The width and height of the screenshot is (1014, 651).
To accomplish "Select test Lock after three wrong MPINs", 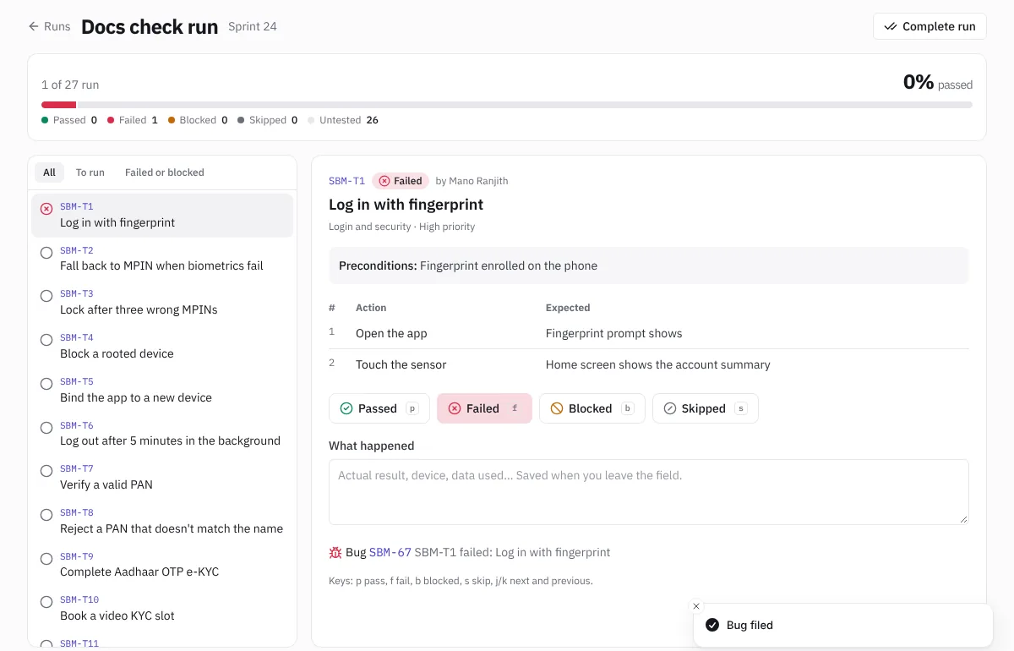I will point(162,302).
